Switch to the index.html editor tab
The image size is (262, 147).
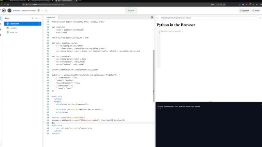tap(51, 17)
